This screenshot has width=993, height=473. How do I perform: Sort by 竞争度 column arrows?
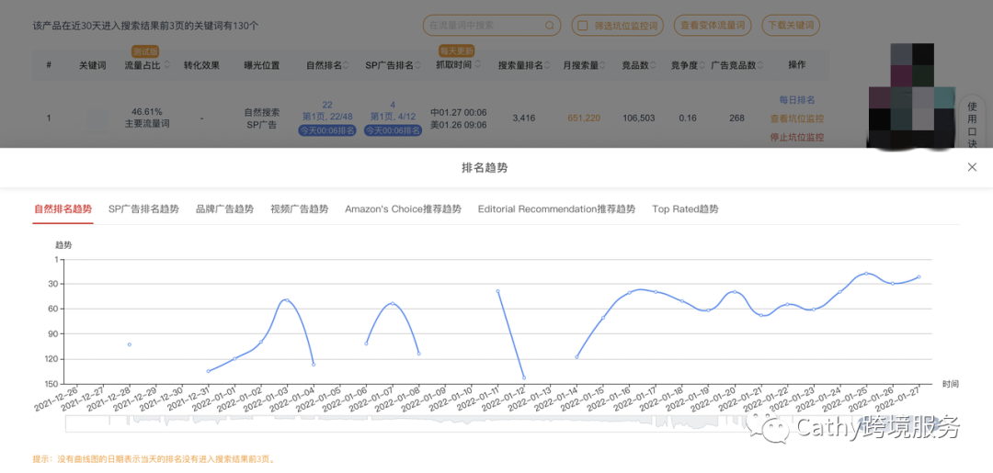click(x=701, y=65)
